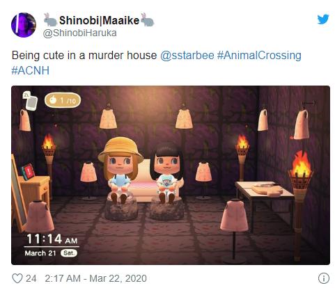This screenshot has height=288, width=335.
Task: Click the Twitter bird logo
Action: coord(323,19)
